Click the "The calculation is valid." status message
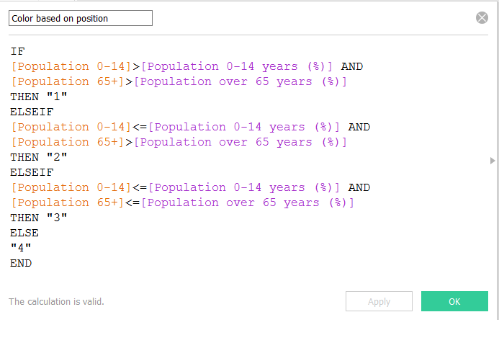499x343 pixels. 56,301
